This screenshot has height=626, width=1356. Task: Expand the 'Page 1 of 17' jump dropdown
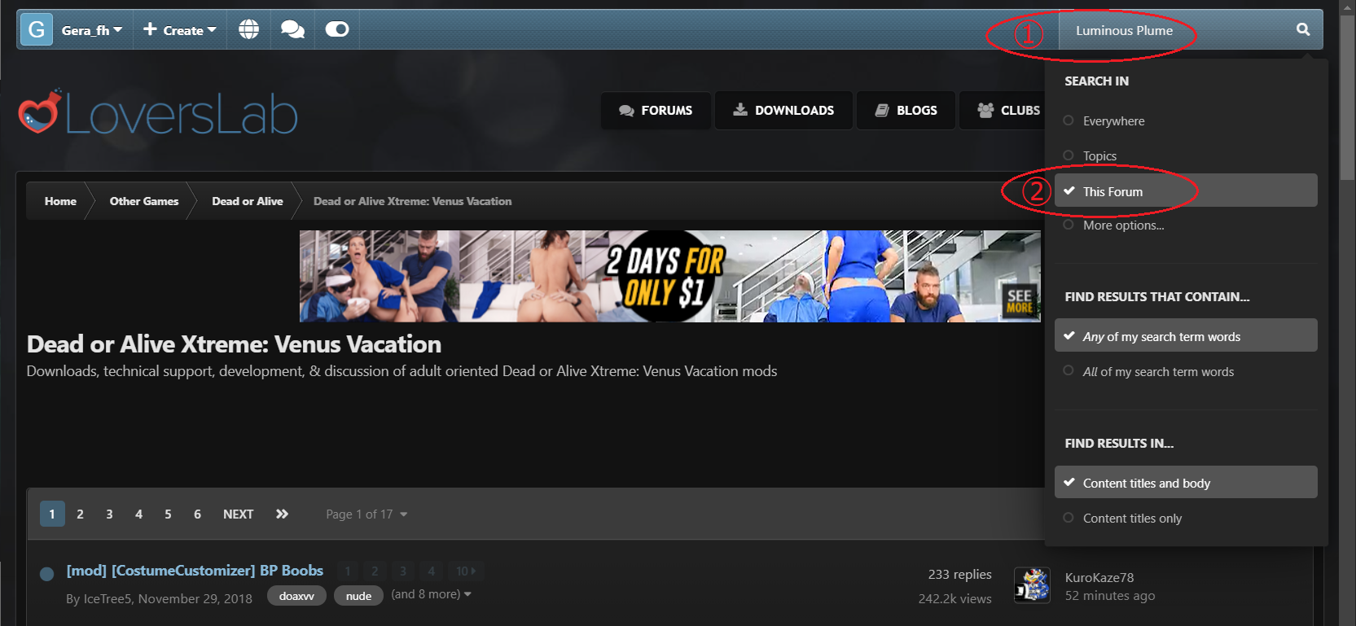pyautogui.click(x=366, y=514)
